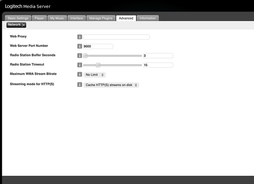Click the Radio Station Timeout slider handle
Viewport: 254px width, 184px height.
[x=98, y=65]
